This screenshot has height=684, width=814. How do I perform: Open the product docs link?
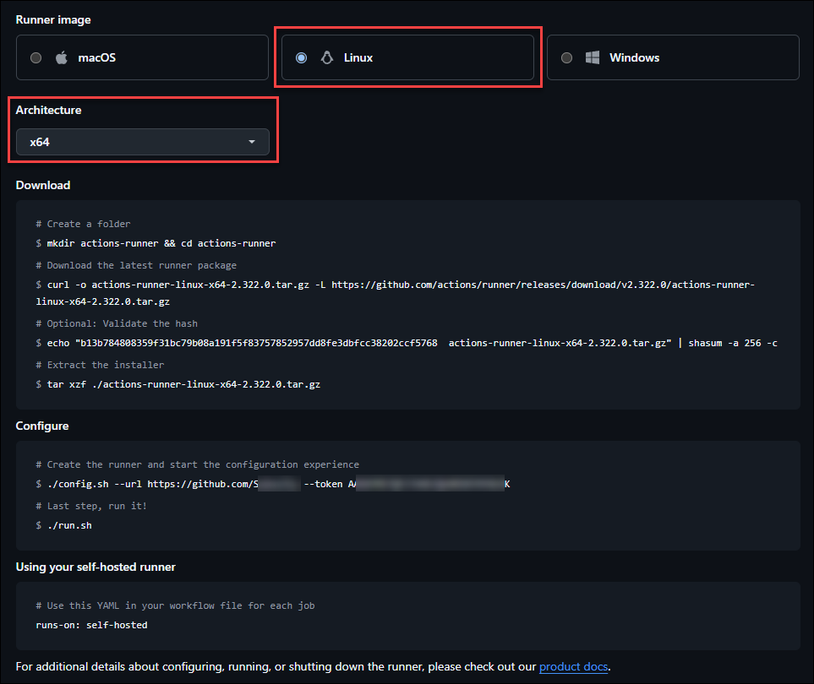pos(573,666)
